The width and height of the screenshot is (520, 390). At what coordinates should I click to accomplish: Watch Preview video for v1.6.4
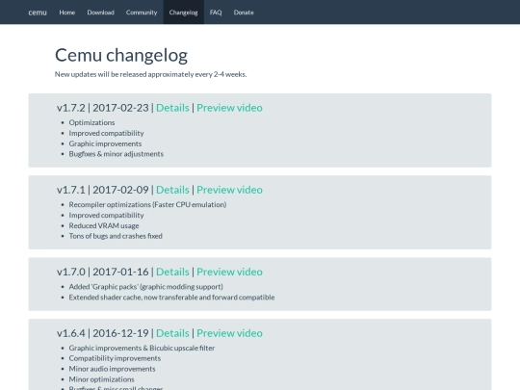pos(229,333)
